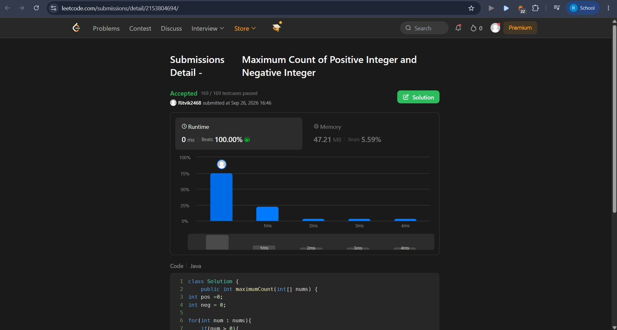Click the browser forward arrow

point(22,8)
